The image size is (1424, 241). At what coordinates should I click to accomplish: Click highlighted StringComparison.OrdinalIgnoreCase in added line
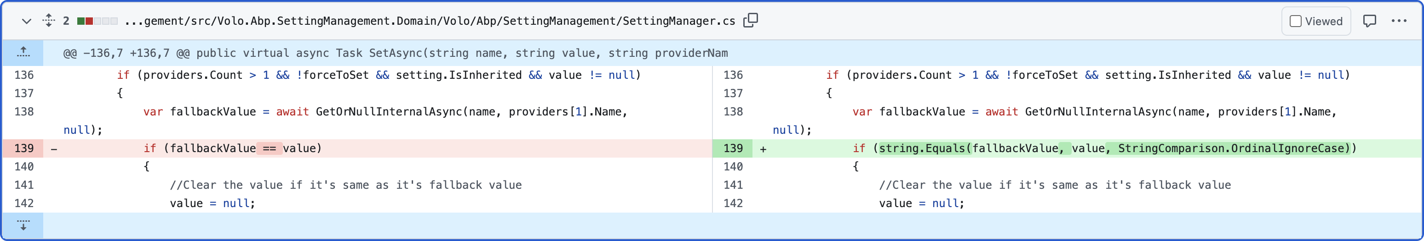coord(1230,148)
